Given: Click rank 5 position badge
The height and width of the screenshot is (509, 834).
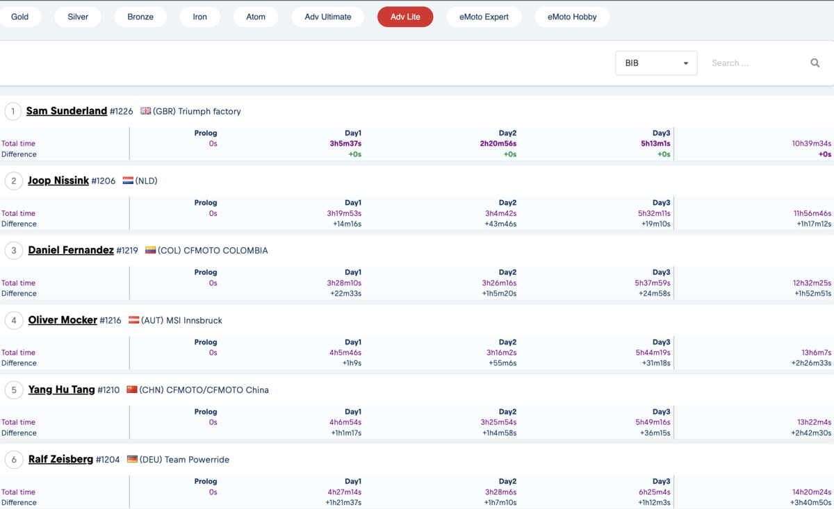Looking at the screenshot, I should click(13, 390).
